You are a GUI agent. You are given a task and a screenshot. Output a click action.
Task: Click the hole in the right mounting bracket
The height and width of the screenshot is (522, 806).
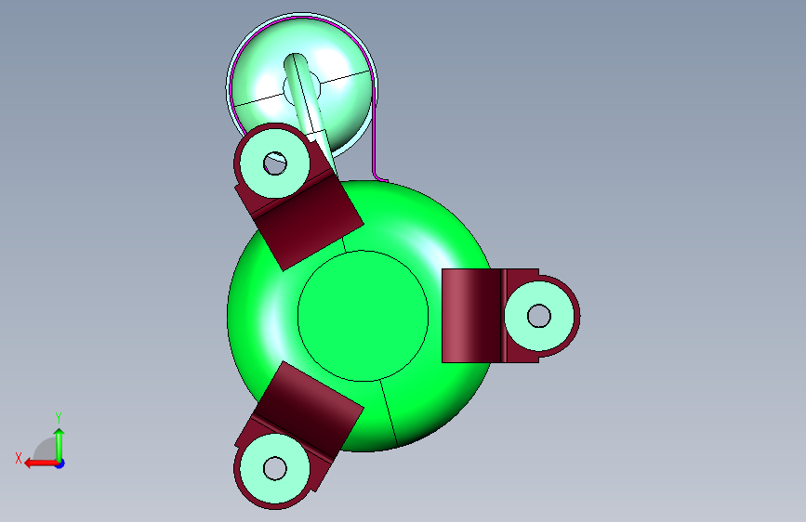click(538, 316)
